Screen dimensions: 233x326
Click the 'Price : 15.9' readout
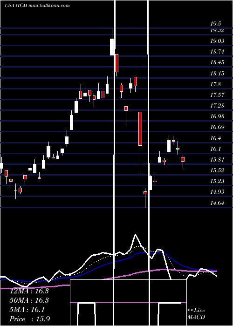click(x=30, y=319)
